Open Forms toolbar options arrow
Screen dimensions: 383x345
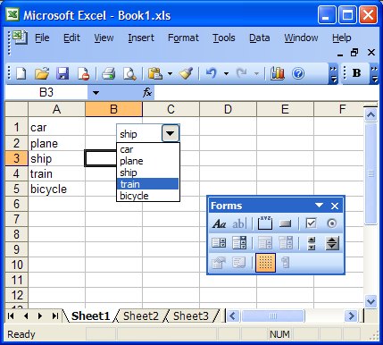tap(319, 206)
